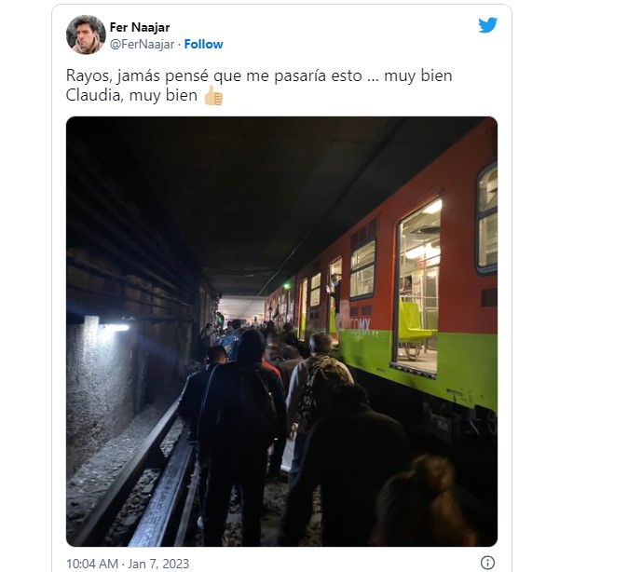Click the open train door in photo
This screenshot has height=572, width=628.
click(x=418, y=289)
